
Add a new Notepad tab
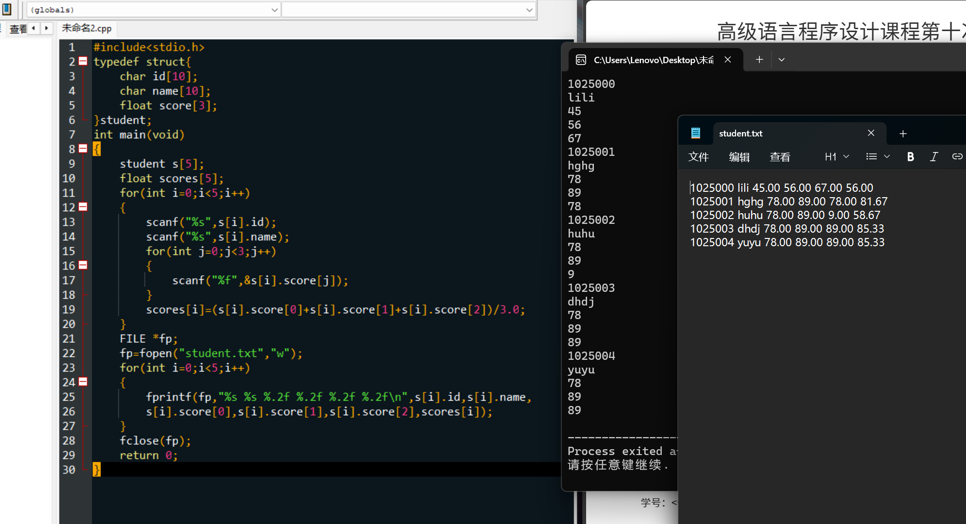pos(903,134)
